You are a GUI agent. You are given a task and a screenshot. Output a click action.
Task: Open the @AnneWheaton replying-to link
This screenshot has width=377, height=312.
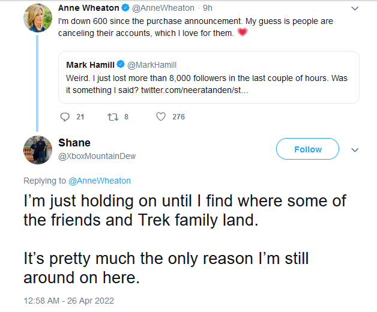click(100, 181)
